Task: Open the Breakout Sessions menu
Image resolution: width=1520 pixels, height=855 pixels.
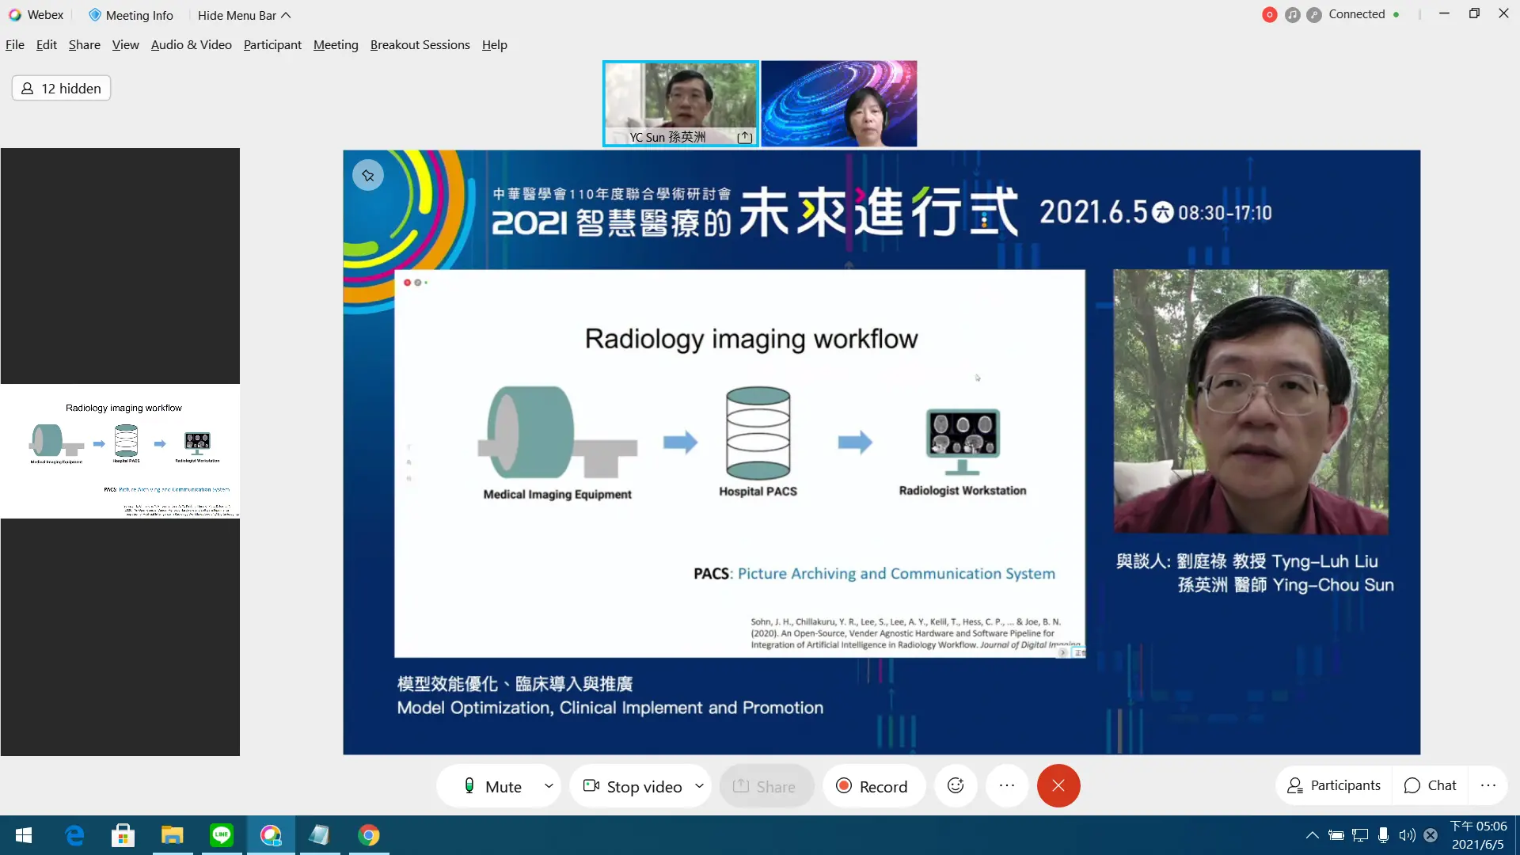Action: (x=420, y=45)
